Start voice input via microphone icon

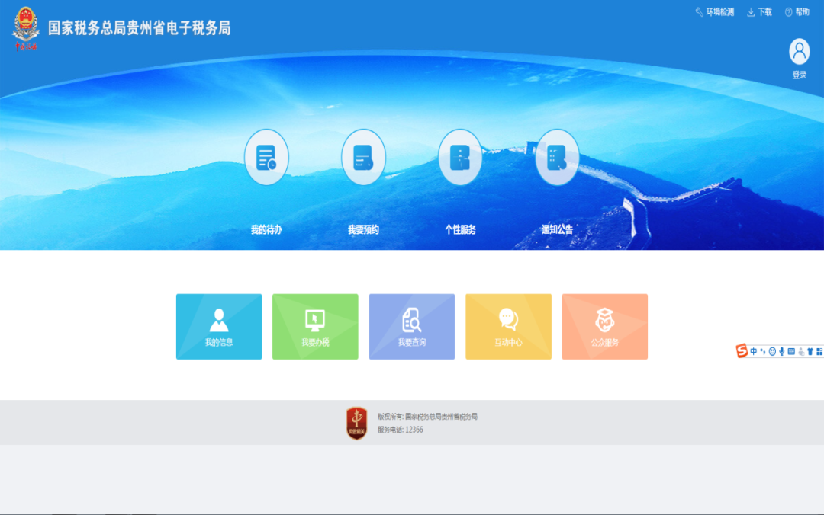[782, 351]
